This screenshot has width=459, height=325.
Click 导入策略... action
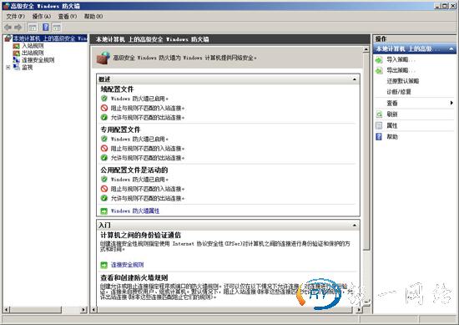click(x=401, y=60)
